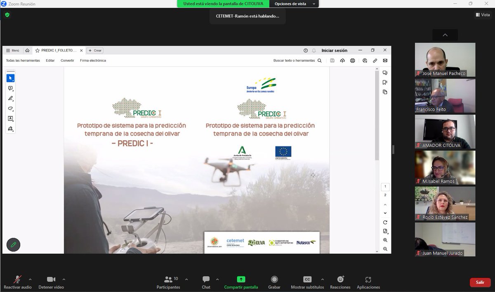Select Juan Manuel Jurado video thumbnail
The width and height of the screenshot is (495, 292).
pos(445,239)
